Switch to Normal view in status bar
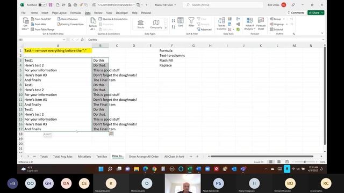 [x=271, y=162]
